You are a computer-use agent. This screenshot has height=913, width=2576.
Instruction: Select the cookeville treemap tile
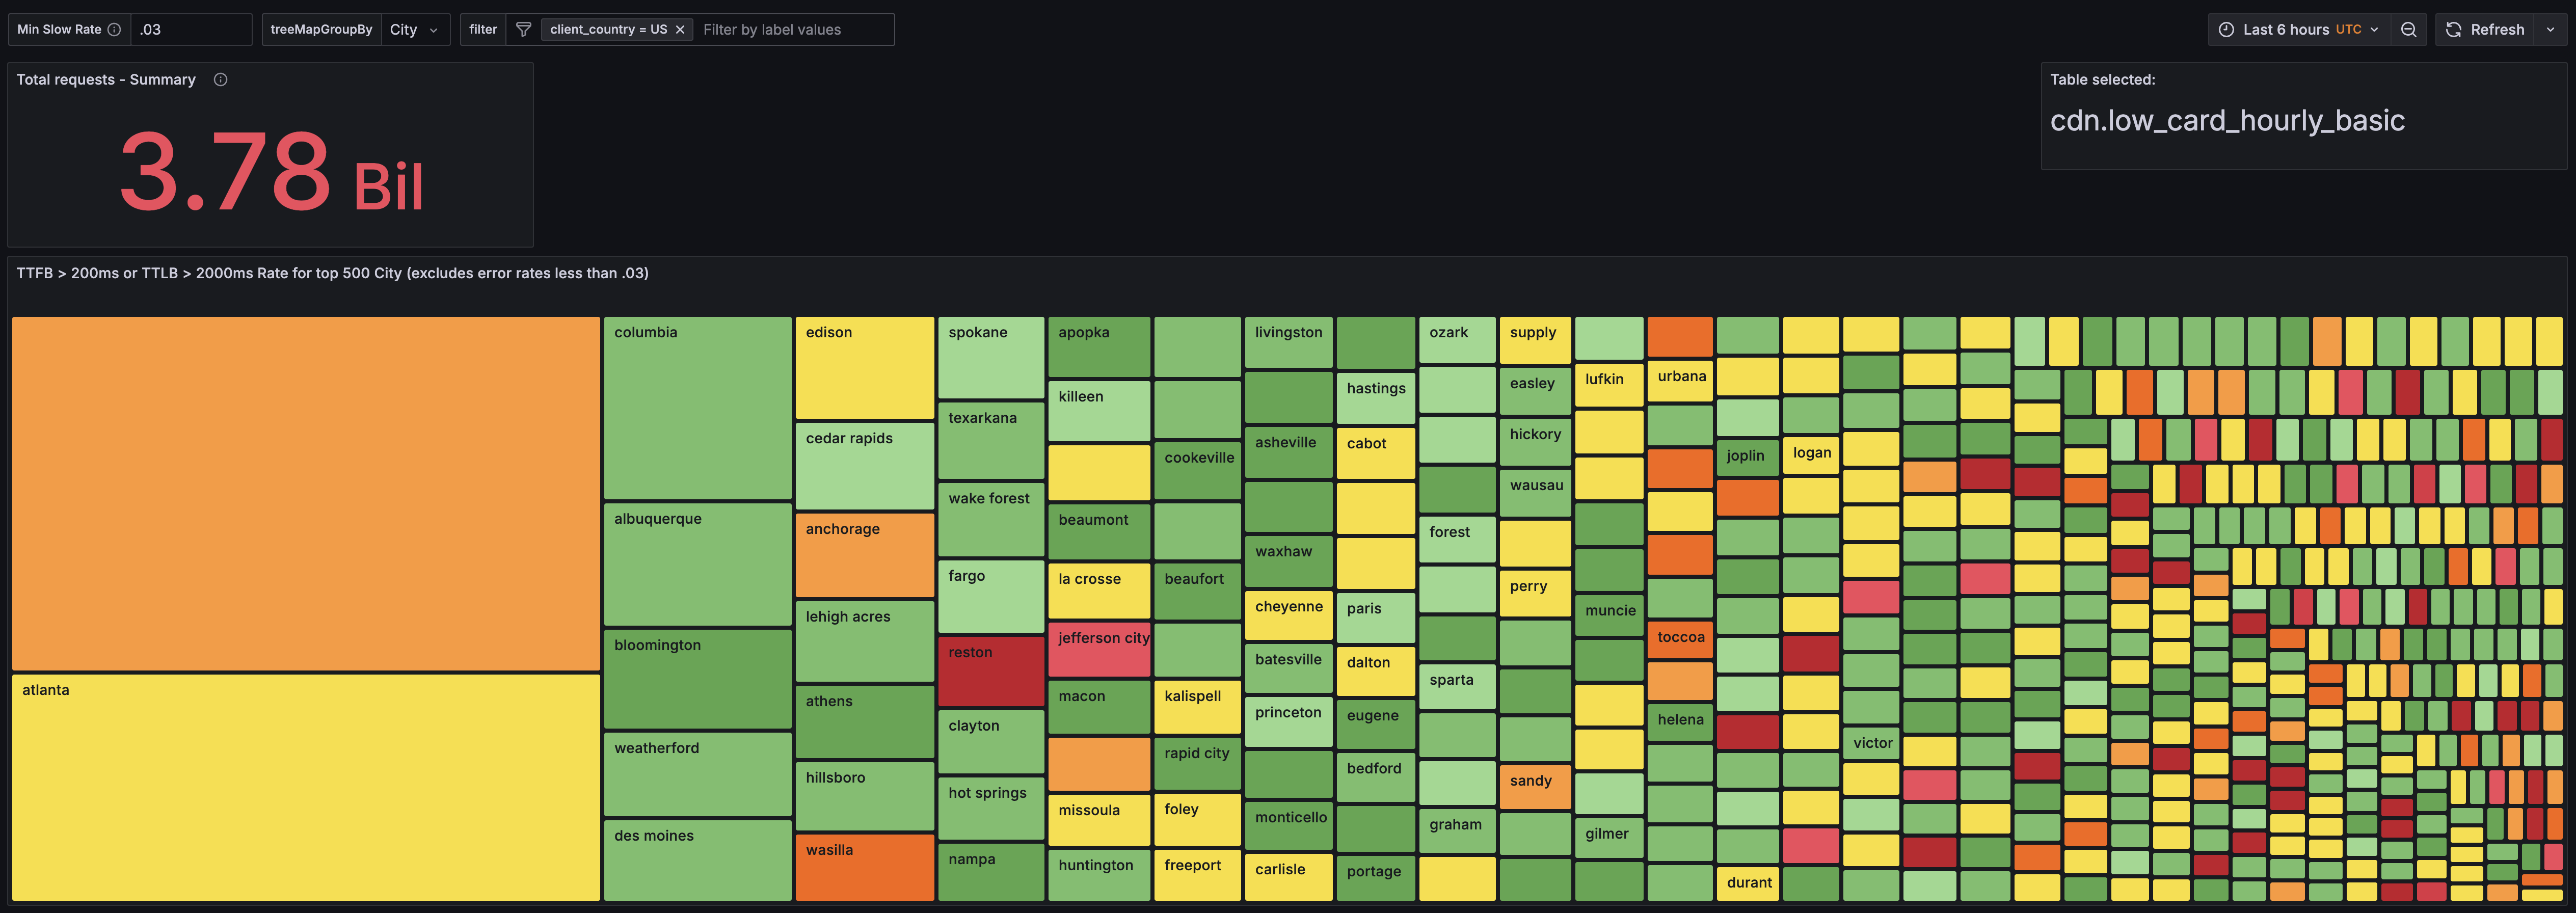coord(1198,471)
